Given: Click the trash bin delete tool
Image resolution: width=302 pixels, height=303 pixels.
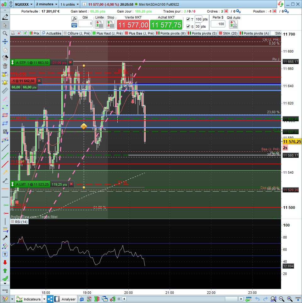Looking at the screenshot, I should tap(5, 66).
